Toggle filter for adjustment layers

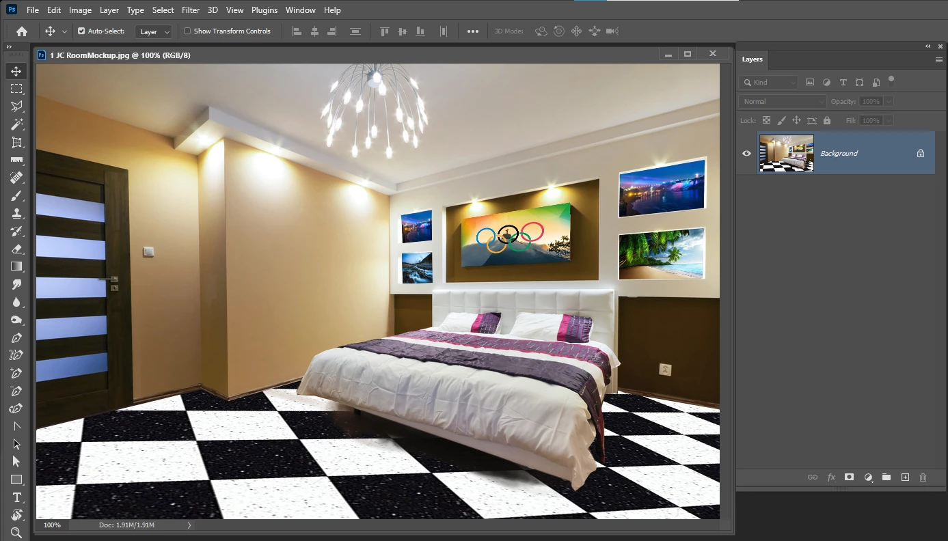[x=826, y=82]
